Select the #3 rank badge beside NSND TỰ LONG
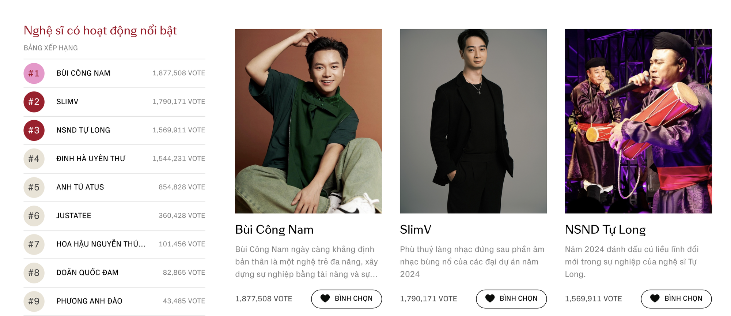This screenshot has height=316, width=731. pos(34,130)
